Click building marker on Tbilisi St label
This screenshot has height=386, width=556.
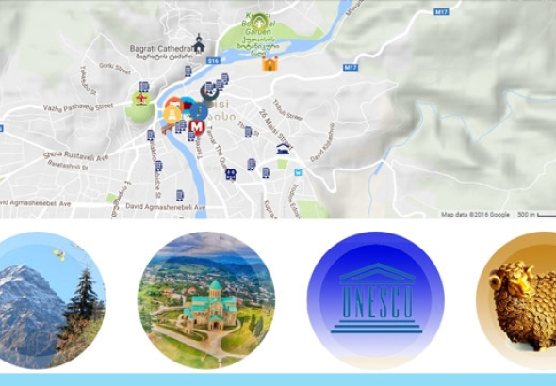pyautogui.click(x=248, y=132)
